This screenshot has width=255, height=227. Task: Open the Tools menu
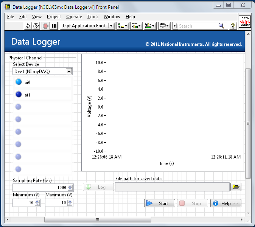93,17
